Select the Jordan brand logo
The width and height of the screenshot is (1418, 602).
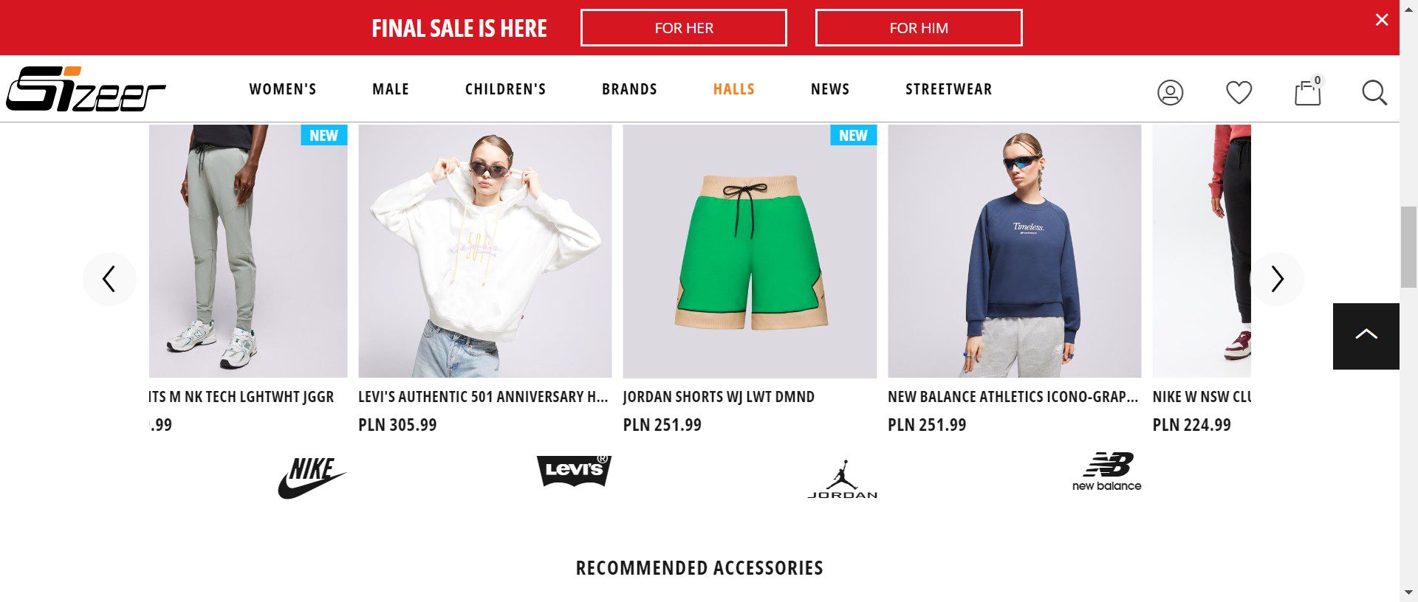point(843,479)
